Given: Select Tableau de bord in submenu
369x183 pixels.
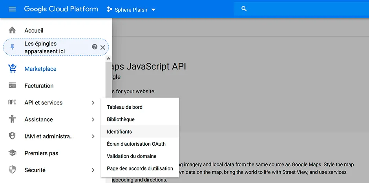Looking at the screenshot, I should click(140, 107).
